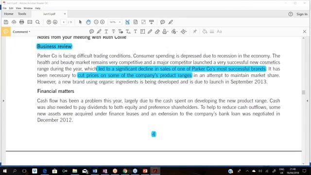Close the Comment toolbar
Image resolution: width=311 pixels, height=175 pixels.
305,32
